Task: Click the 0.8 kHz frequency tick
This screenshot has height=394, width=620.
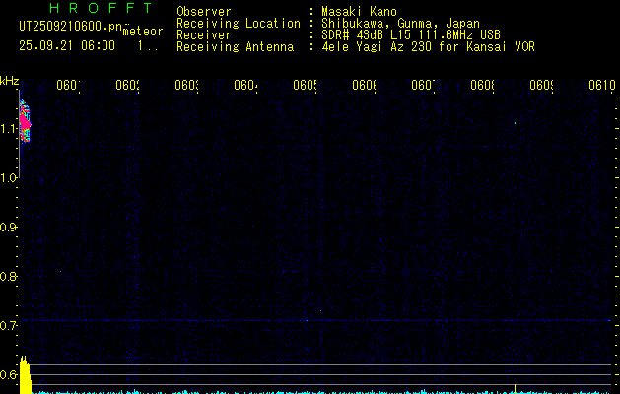Action: [10, 277]
